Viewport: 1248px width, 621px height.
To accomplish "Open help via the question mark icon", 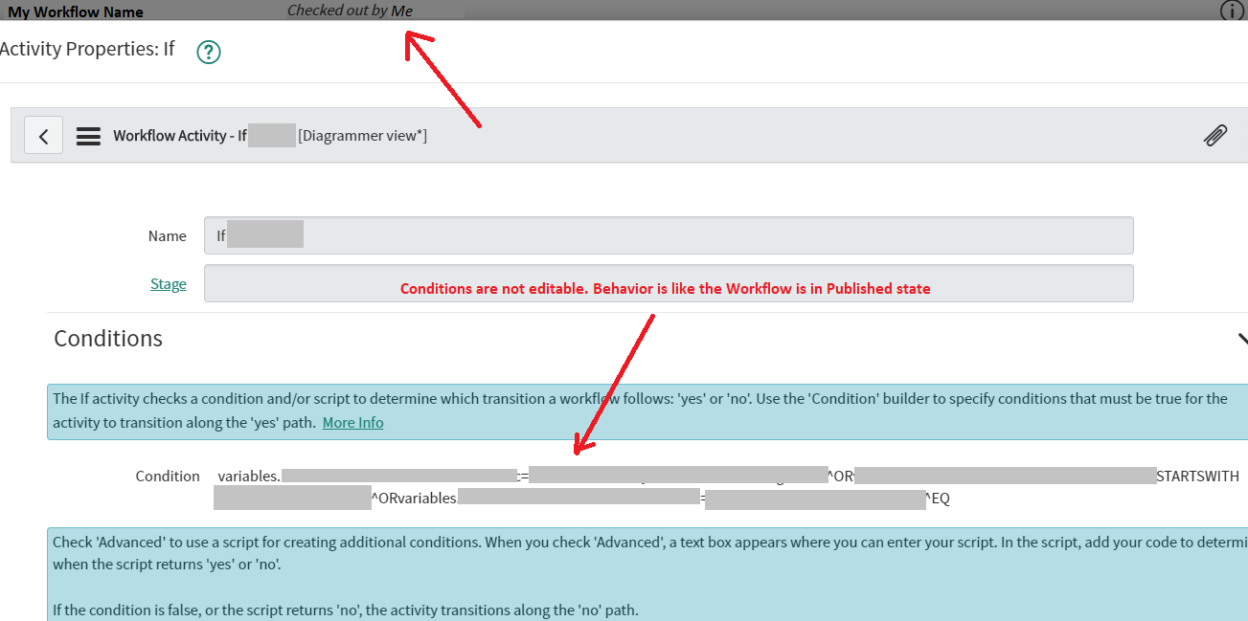I will (x=208, y=52).
